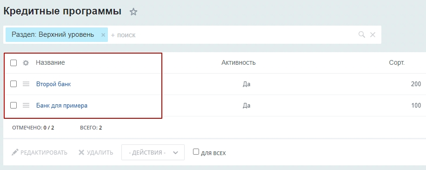Click the ОТМЕЧЕНО: 0 / 2 counter

(33, 128)
